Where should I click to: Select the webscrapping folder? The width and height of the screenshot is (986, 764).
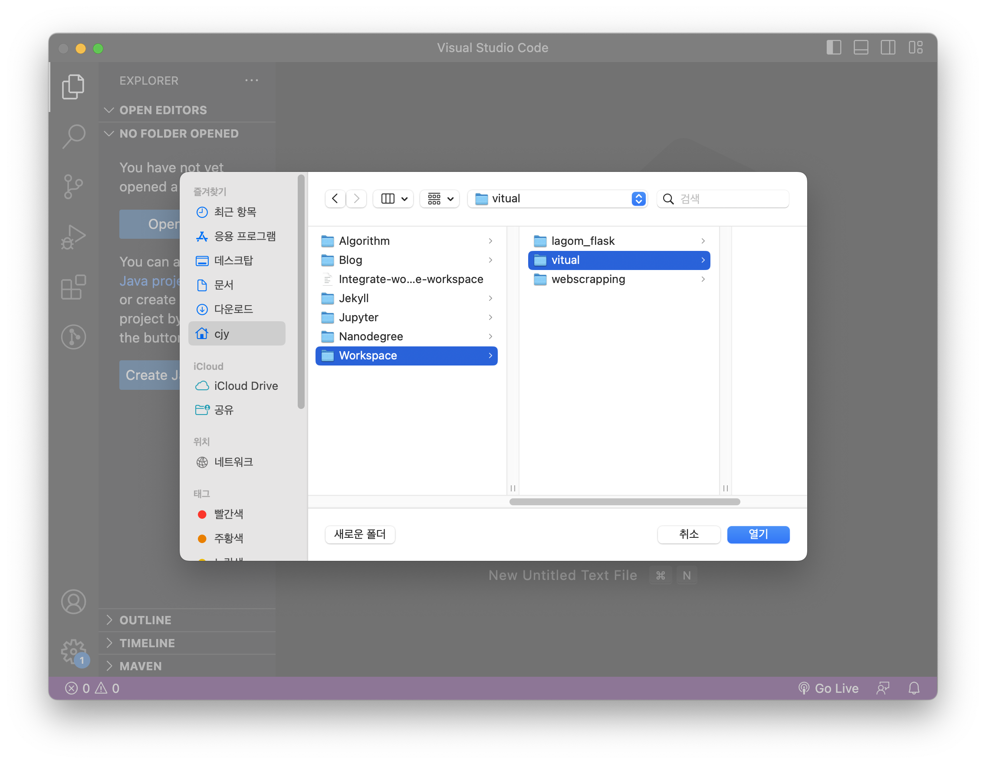(x=588, y=280)
